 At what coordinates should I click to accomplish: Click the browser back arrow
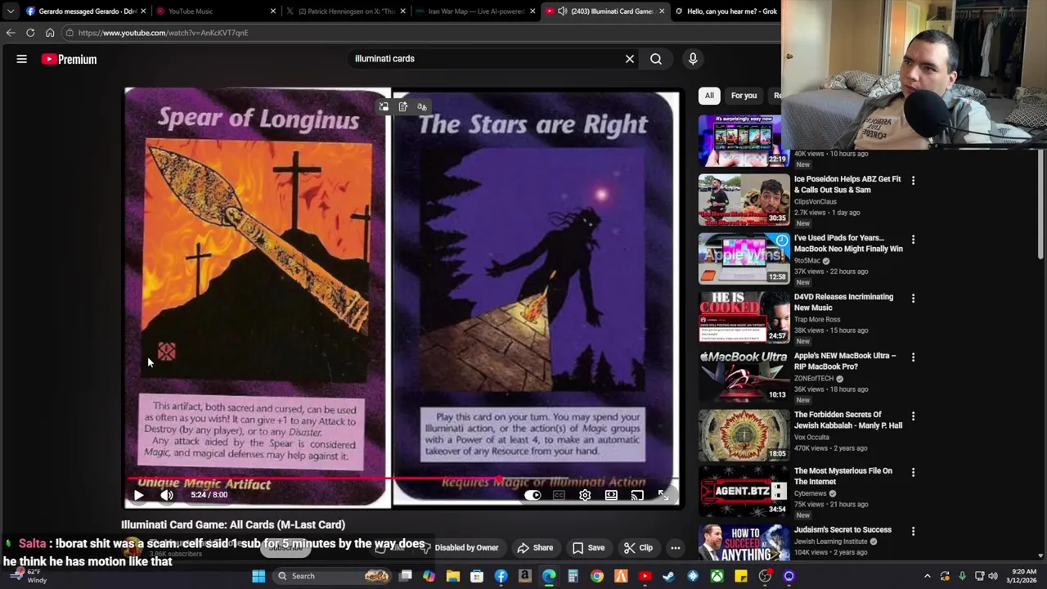[11, 33]
